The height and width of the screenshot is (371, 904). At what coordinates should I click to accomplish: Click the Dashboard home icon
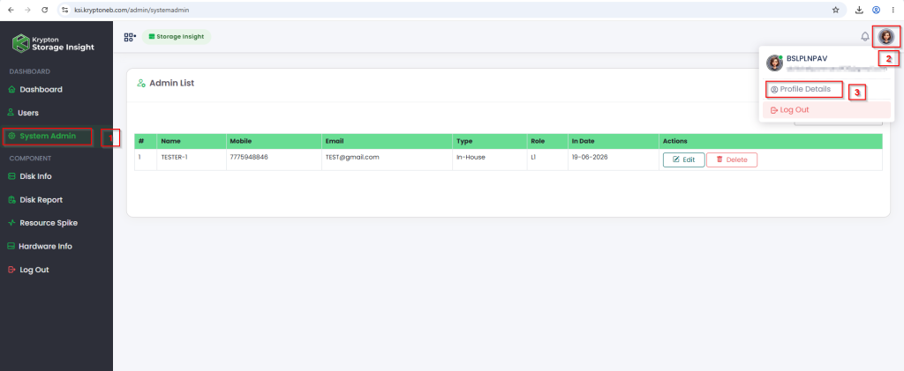point(12,90)
